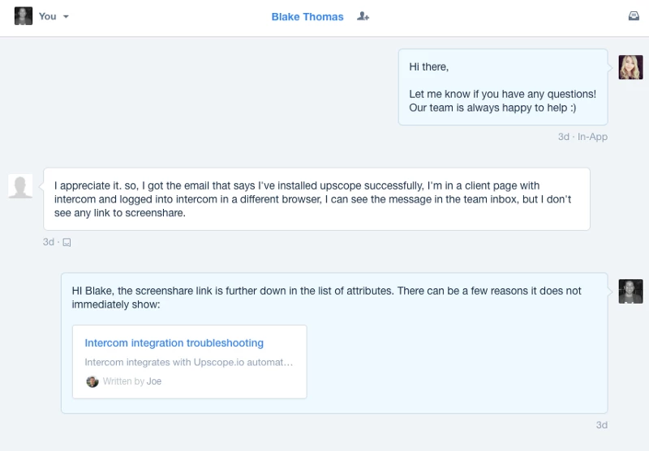
Task: Select the 'Hi there' greeting message bubble
Action: pyautogui.click(x=502, y=87)
